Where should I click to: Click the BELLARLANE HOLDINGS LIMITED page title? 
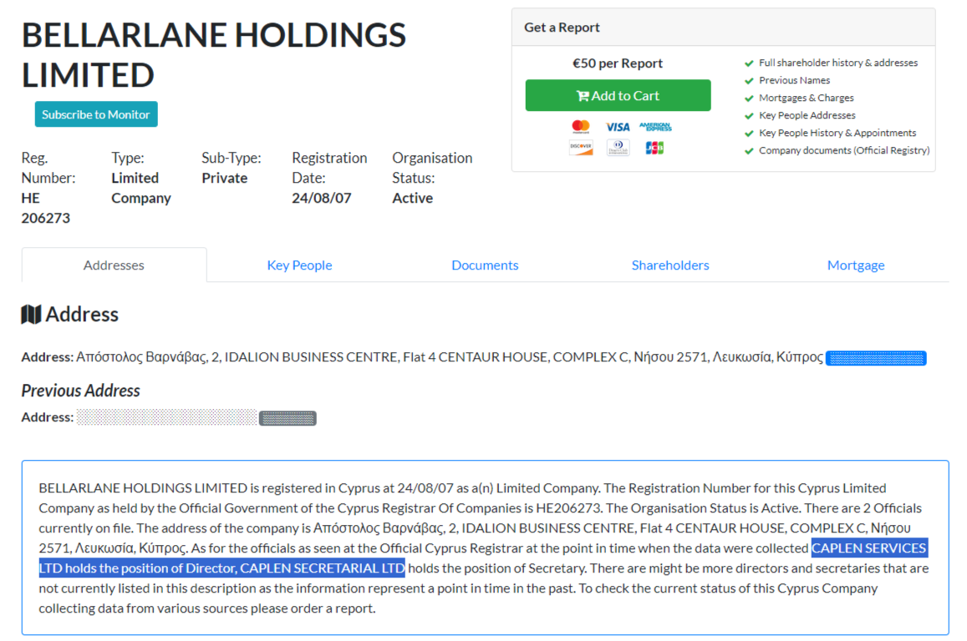click(213, 54)
